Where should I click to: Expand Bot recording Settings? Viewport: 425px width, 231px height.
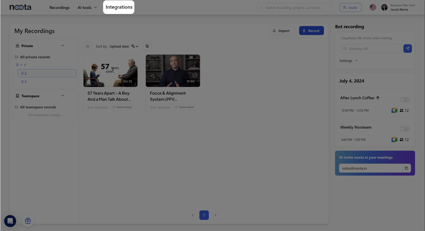[x=348, y=61]
